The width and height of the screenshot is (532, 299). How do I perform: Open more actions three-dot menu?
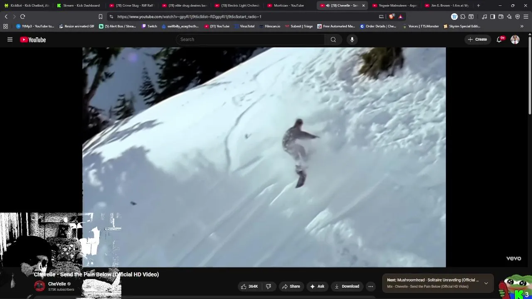click(x=371, y=286)
